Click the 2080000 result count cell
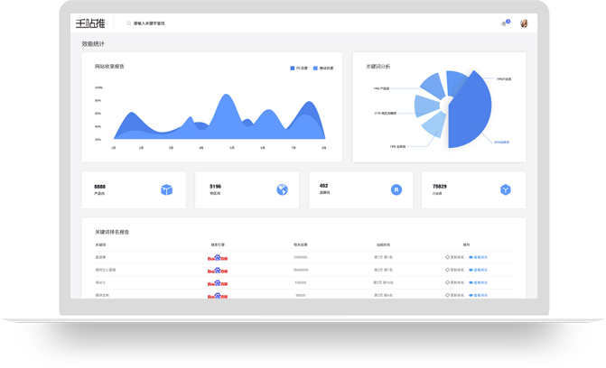 [x=301, y=257]
